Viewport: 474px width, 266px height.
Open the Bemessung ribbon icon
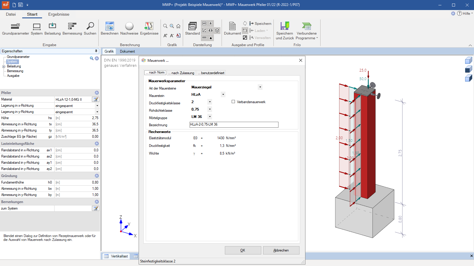72,29
